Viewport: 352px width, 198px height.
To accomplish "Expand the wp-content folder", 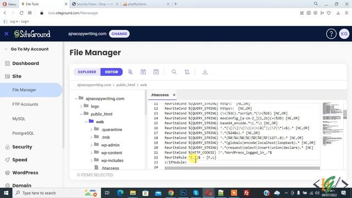I will pos(91,153).
